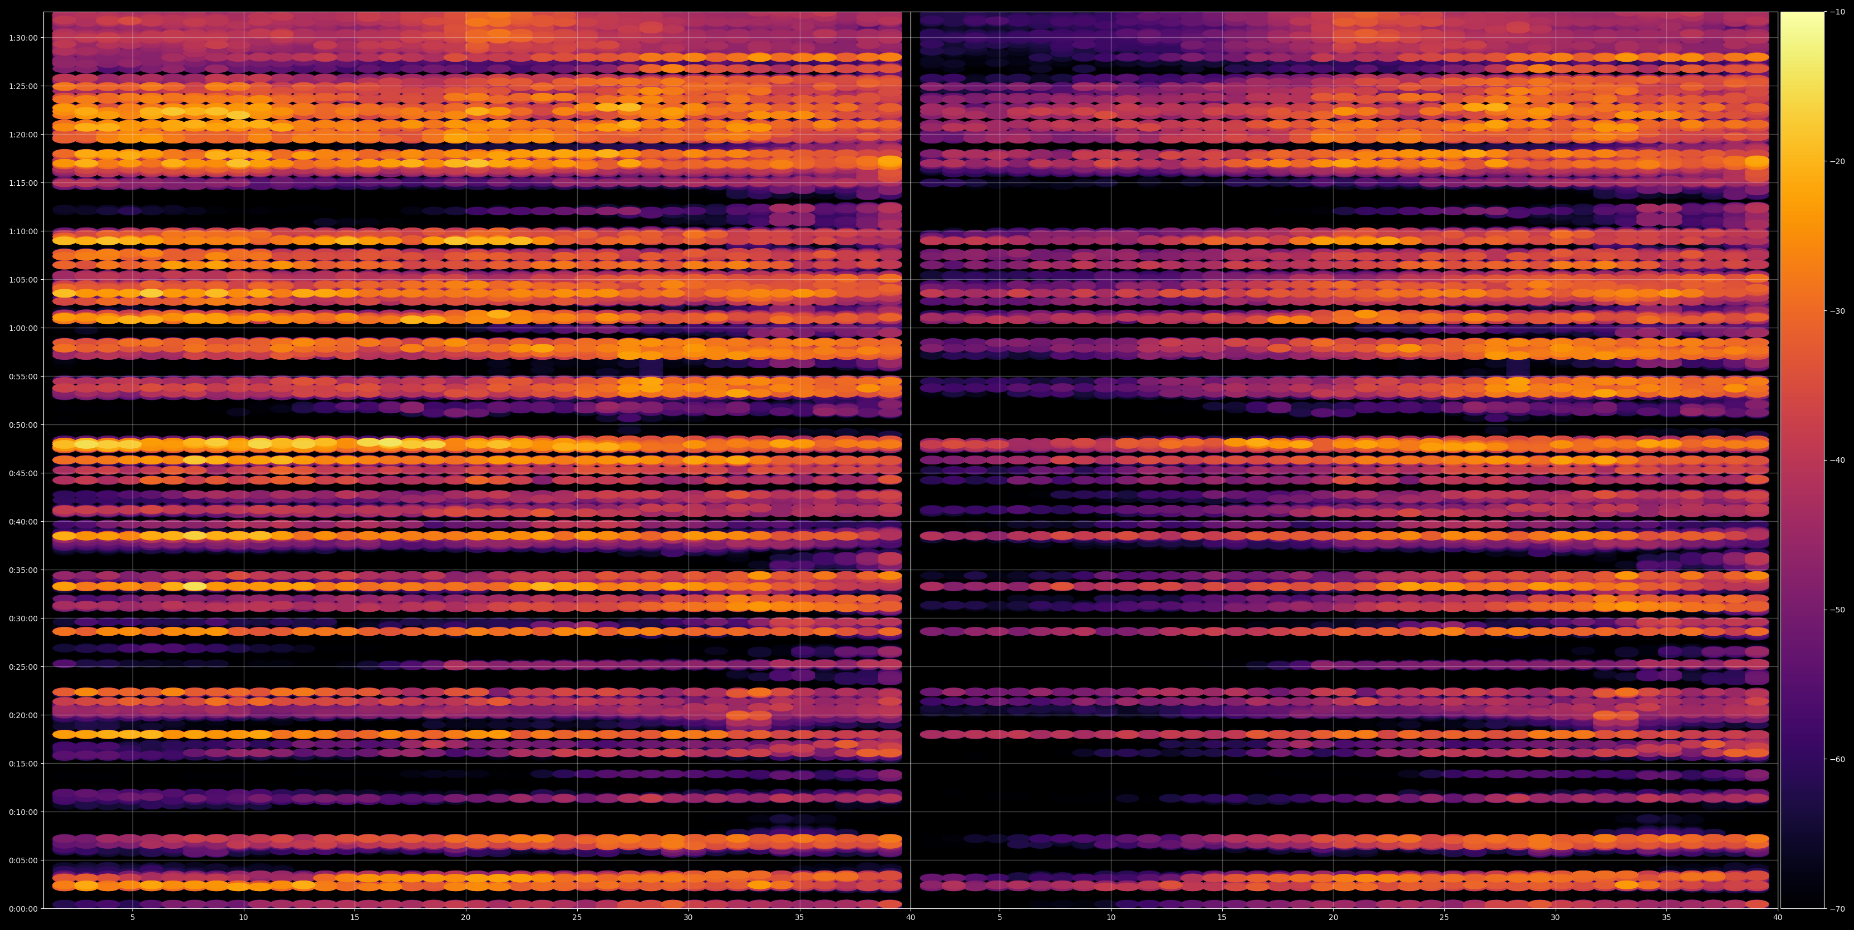
Task: Pick the 1:05:00 tick label
Action: [23, 280]
